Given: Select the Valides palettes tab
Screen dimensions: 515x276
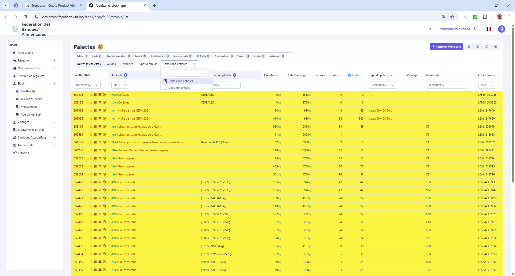Looking at the screenshot, I should point(111,64).
